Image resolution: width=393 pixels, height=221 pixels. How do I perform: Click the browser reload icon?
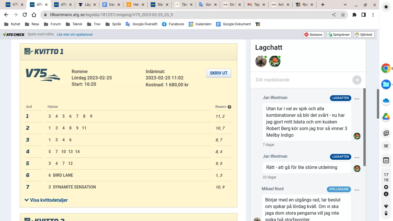(x=25, y=15)
